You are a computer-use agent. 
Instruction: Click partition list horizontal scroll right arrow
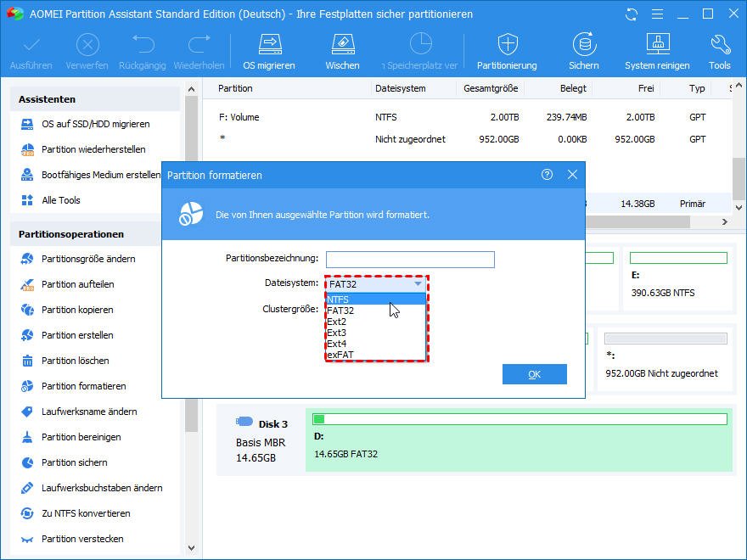tap(725, 222)
